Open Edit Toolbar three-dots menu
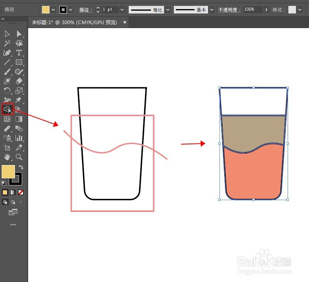The image size is (309, 282). [13, 225]
